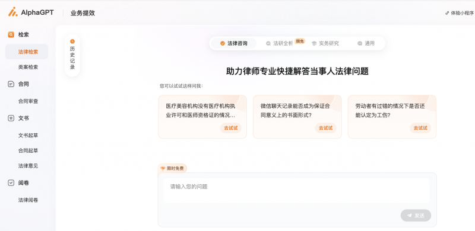Viewport: 475px width, 231px height.
Task: Click the orange 检索 search icon
Action: 11,35
